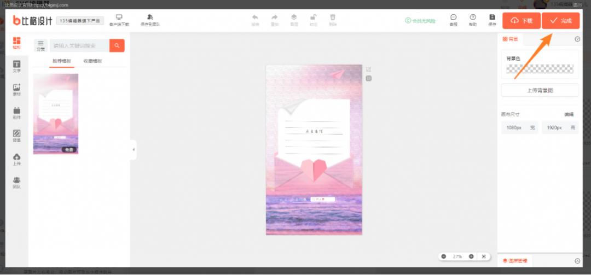The width and height of the screenshot is (591, 275).
Task: Open the 模板 templates sidebar panel
Action: (x=16, y=43)
